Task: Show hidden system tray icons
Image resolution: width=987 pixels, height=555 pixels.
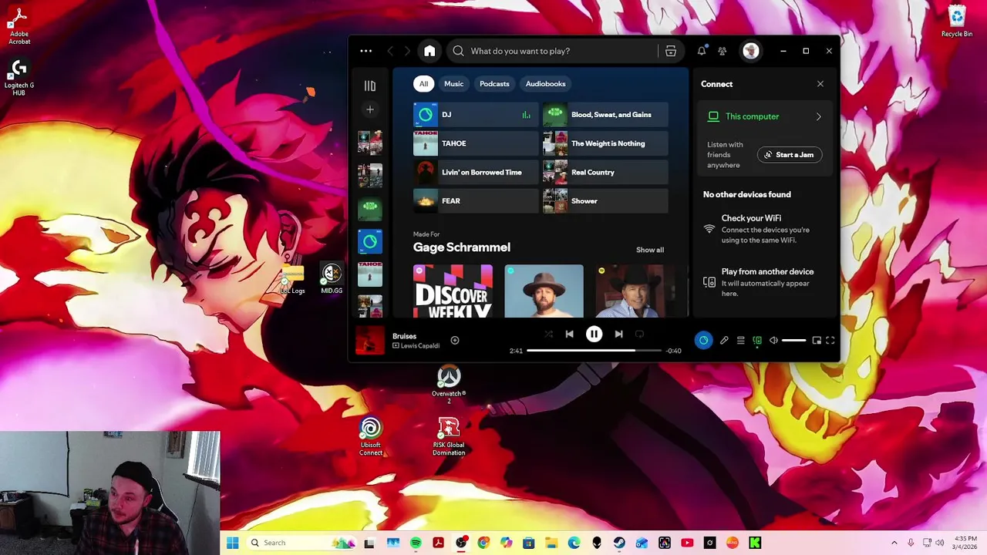Action: coord(894,543)
